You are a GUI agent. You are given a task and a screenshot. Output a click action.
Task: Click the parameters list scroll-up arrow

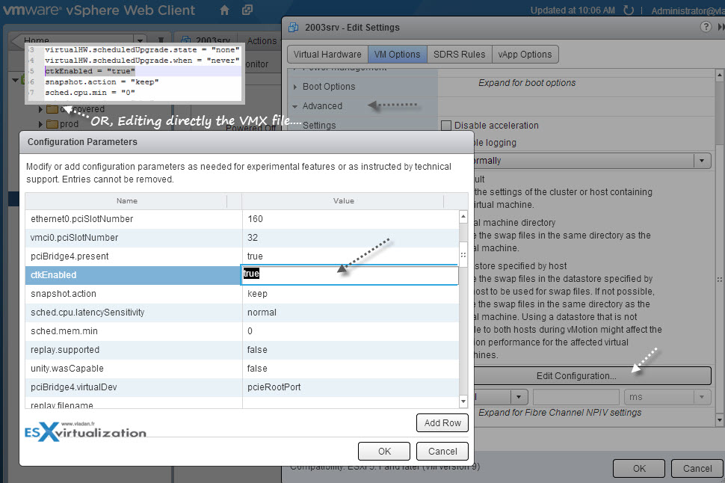coord(463,216)
